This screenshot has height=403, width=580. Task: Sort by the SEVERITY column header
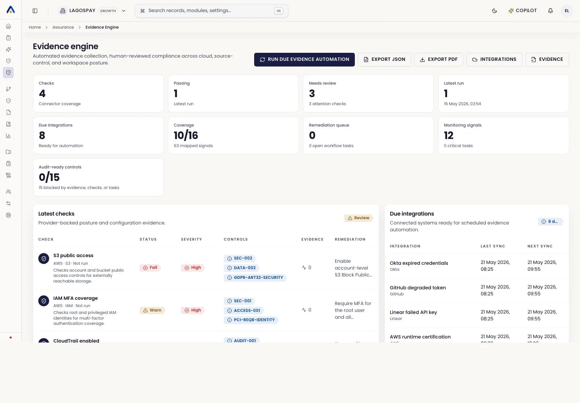191,239
